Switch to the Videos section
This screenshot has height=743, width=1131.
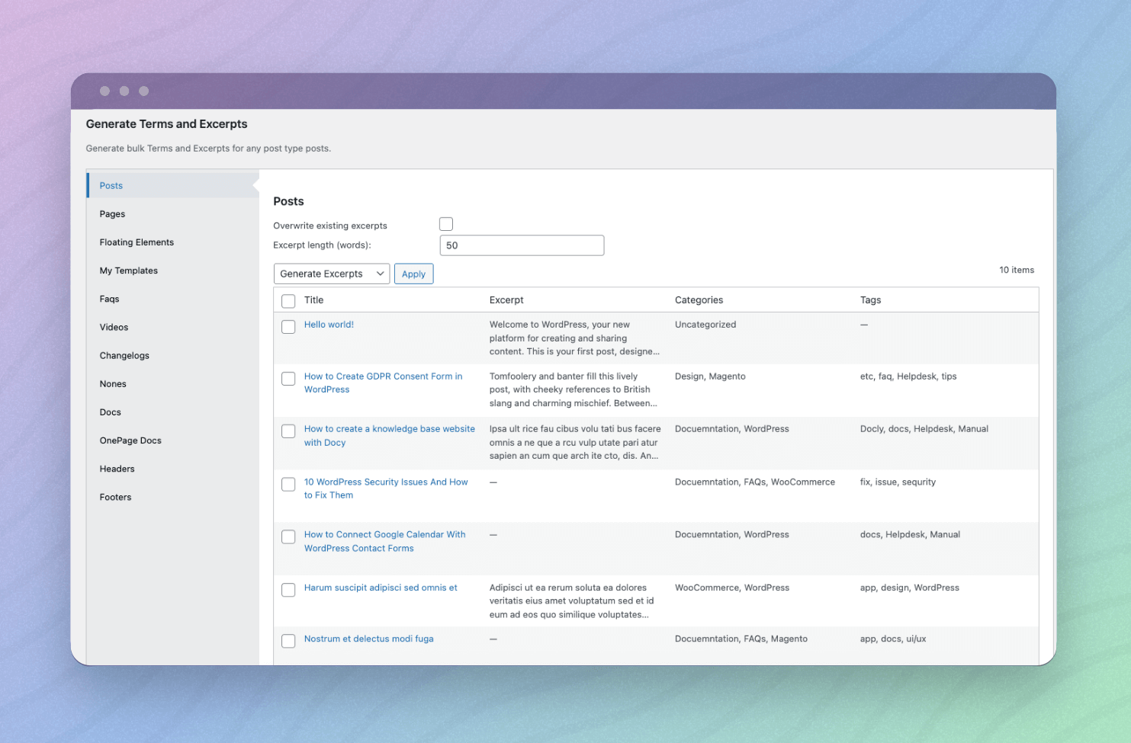click(114, 327)
